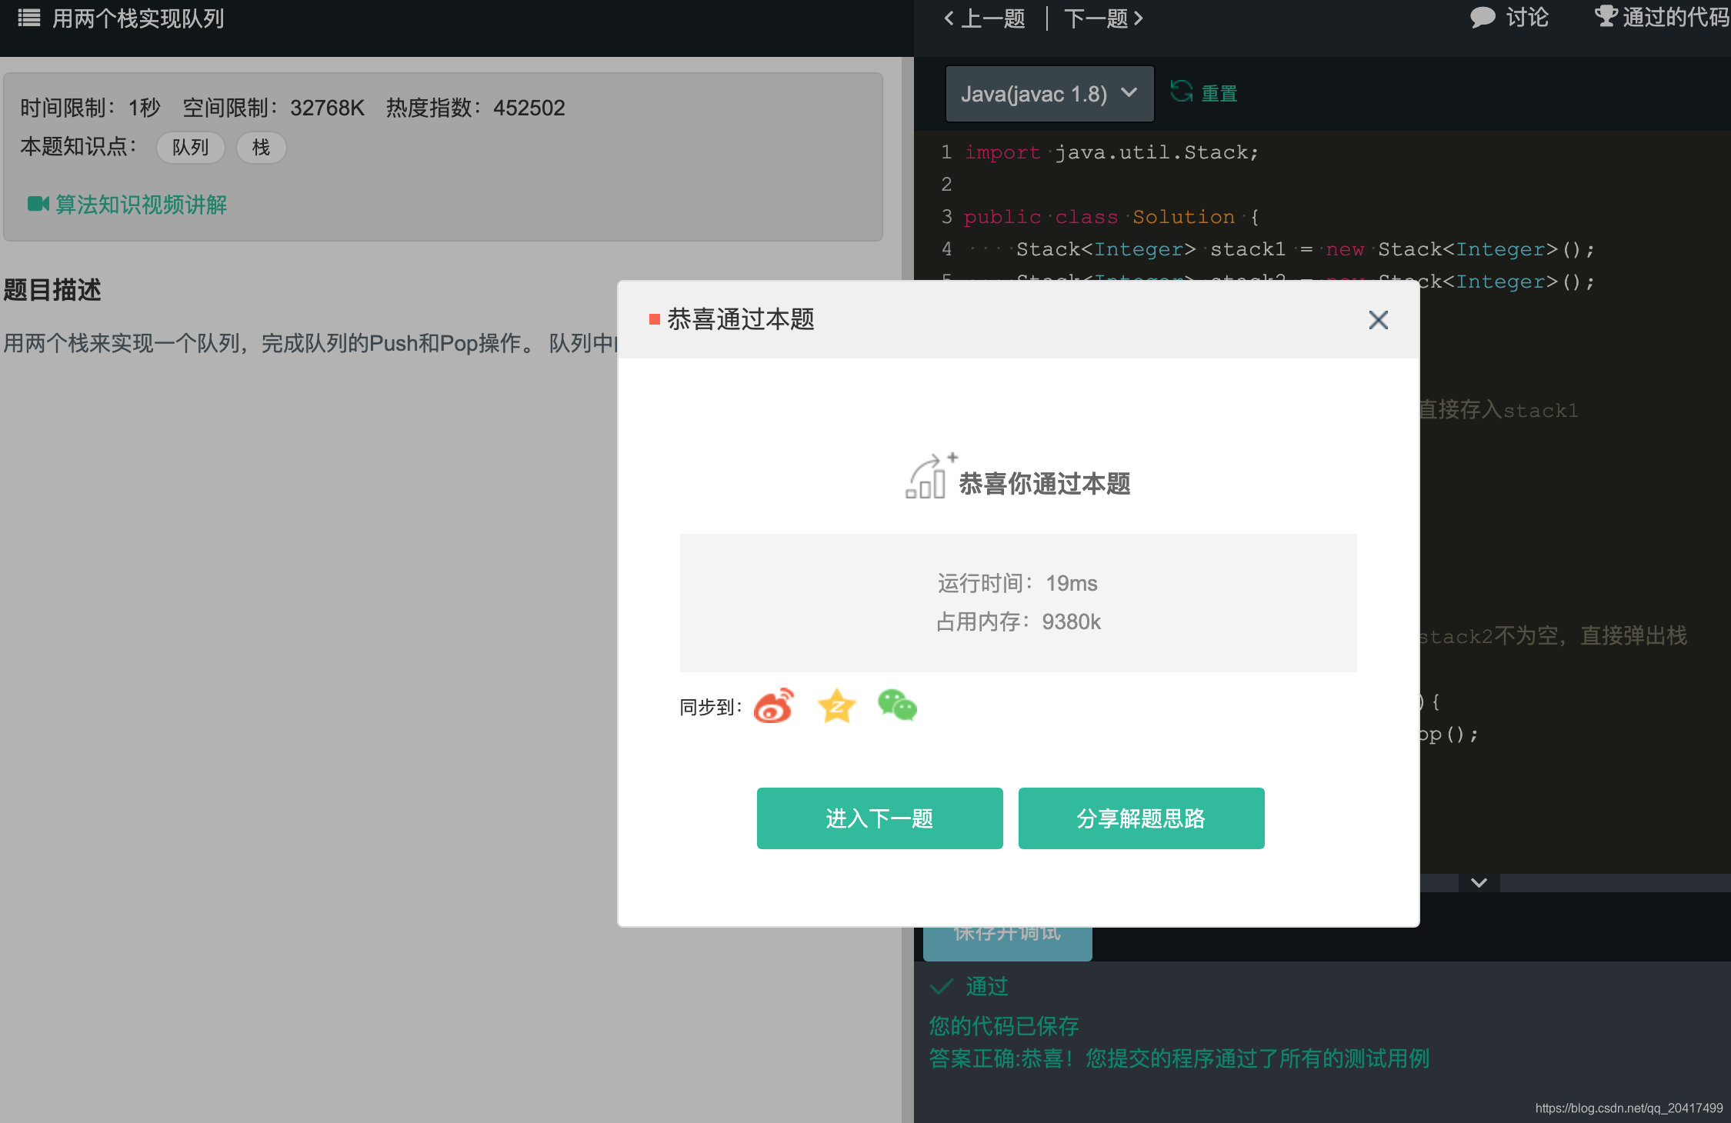Click 进入下一题 button
This screenshot has height=1123, width=1731.
(x=879, y=818)
